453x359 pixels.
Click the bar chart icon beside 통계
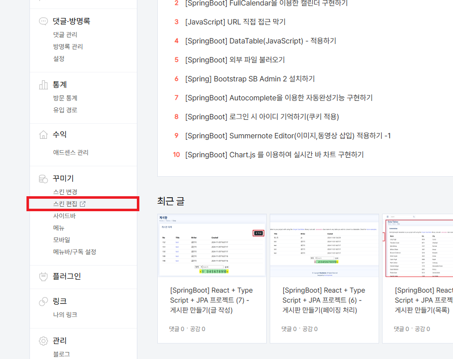tap(43, 85)
